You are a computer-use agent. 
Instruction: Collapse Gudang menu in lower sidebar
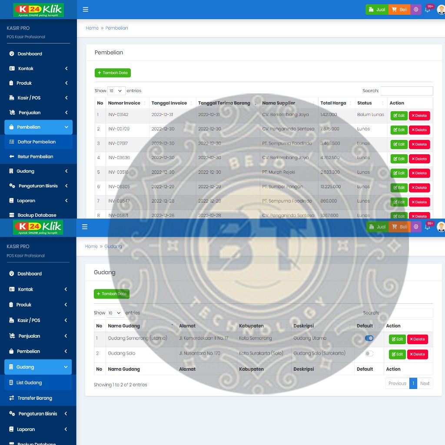pyautogui.click(x=38, y=367)
